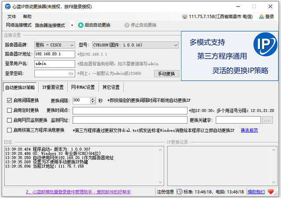The width and height of the screenshot is (281, 198).
Task: Enable 启用按第三方程序消息更换 checkbox
Action: click(x=9, y=130)
